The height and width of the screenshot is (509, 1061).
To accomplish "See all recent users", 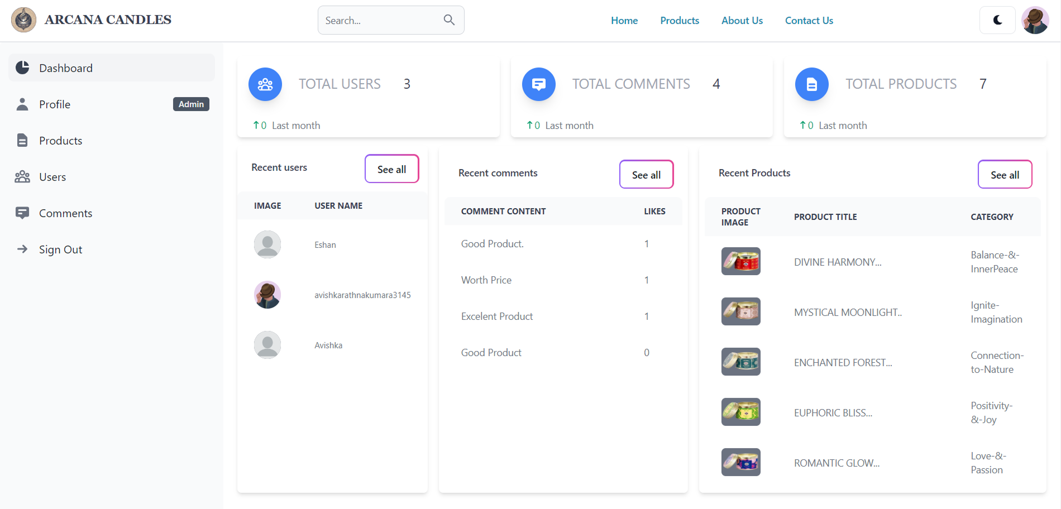I will (x=391, y=169).
